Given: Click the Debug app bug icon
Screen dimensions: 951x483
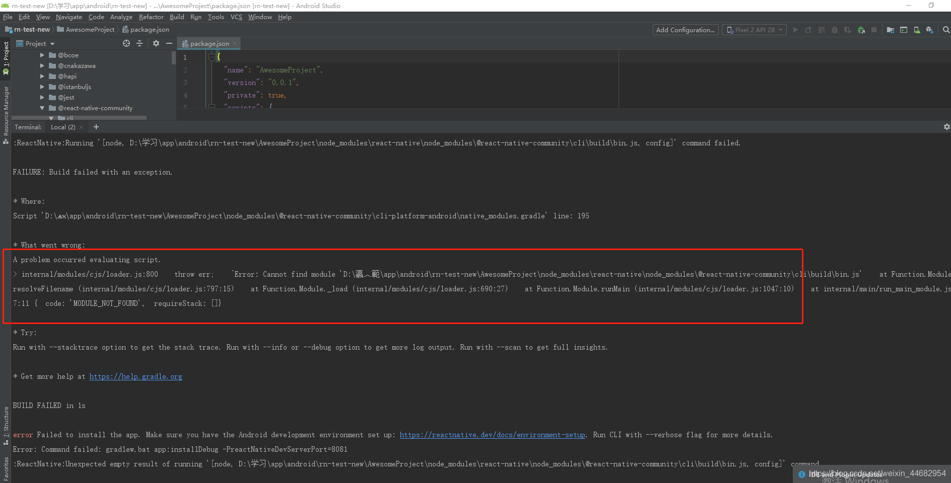Looking at the screenshot, I should 835,30.
